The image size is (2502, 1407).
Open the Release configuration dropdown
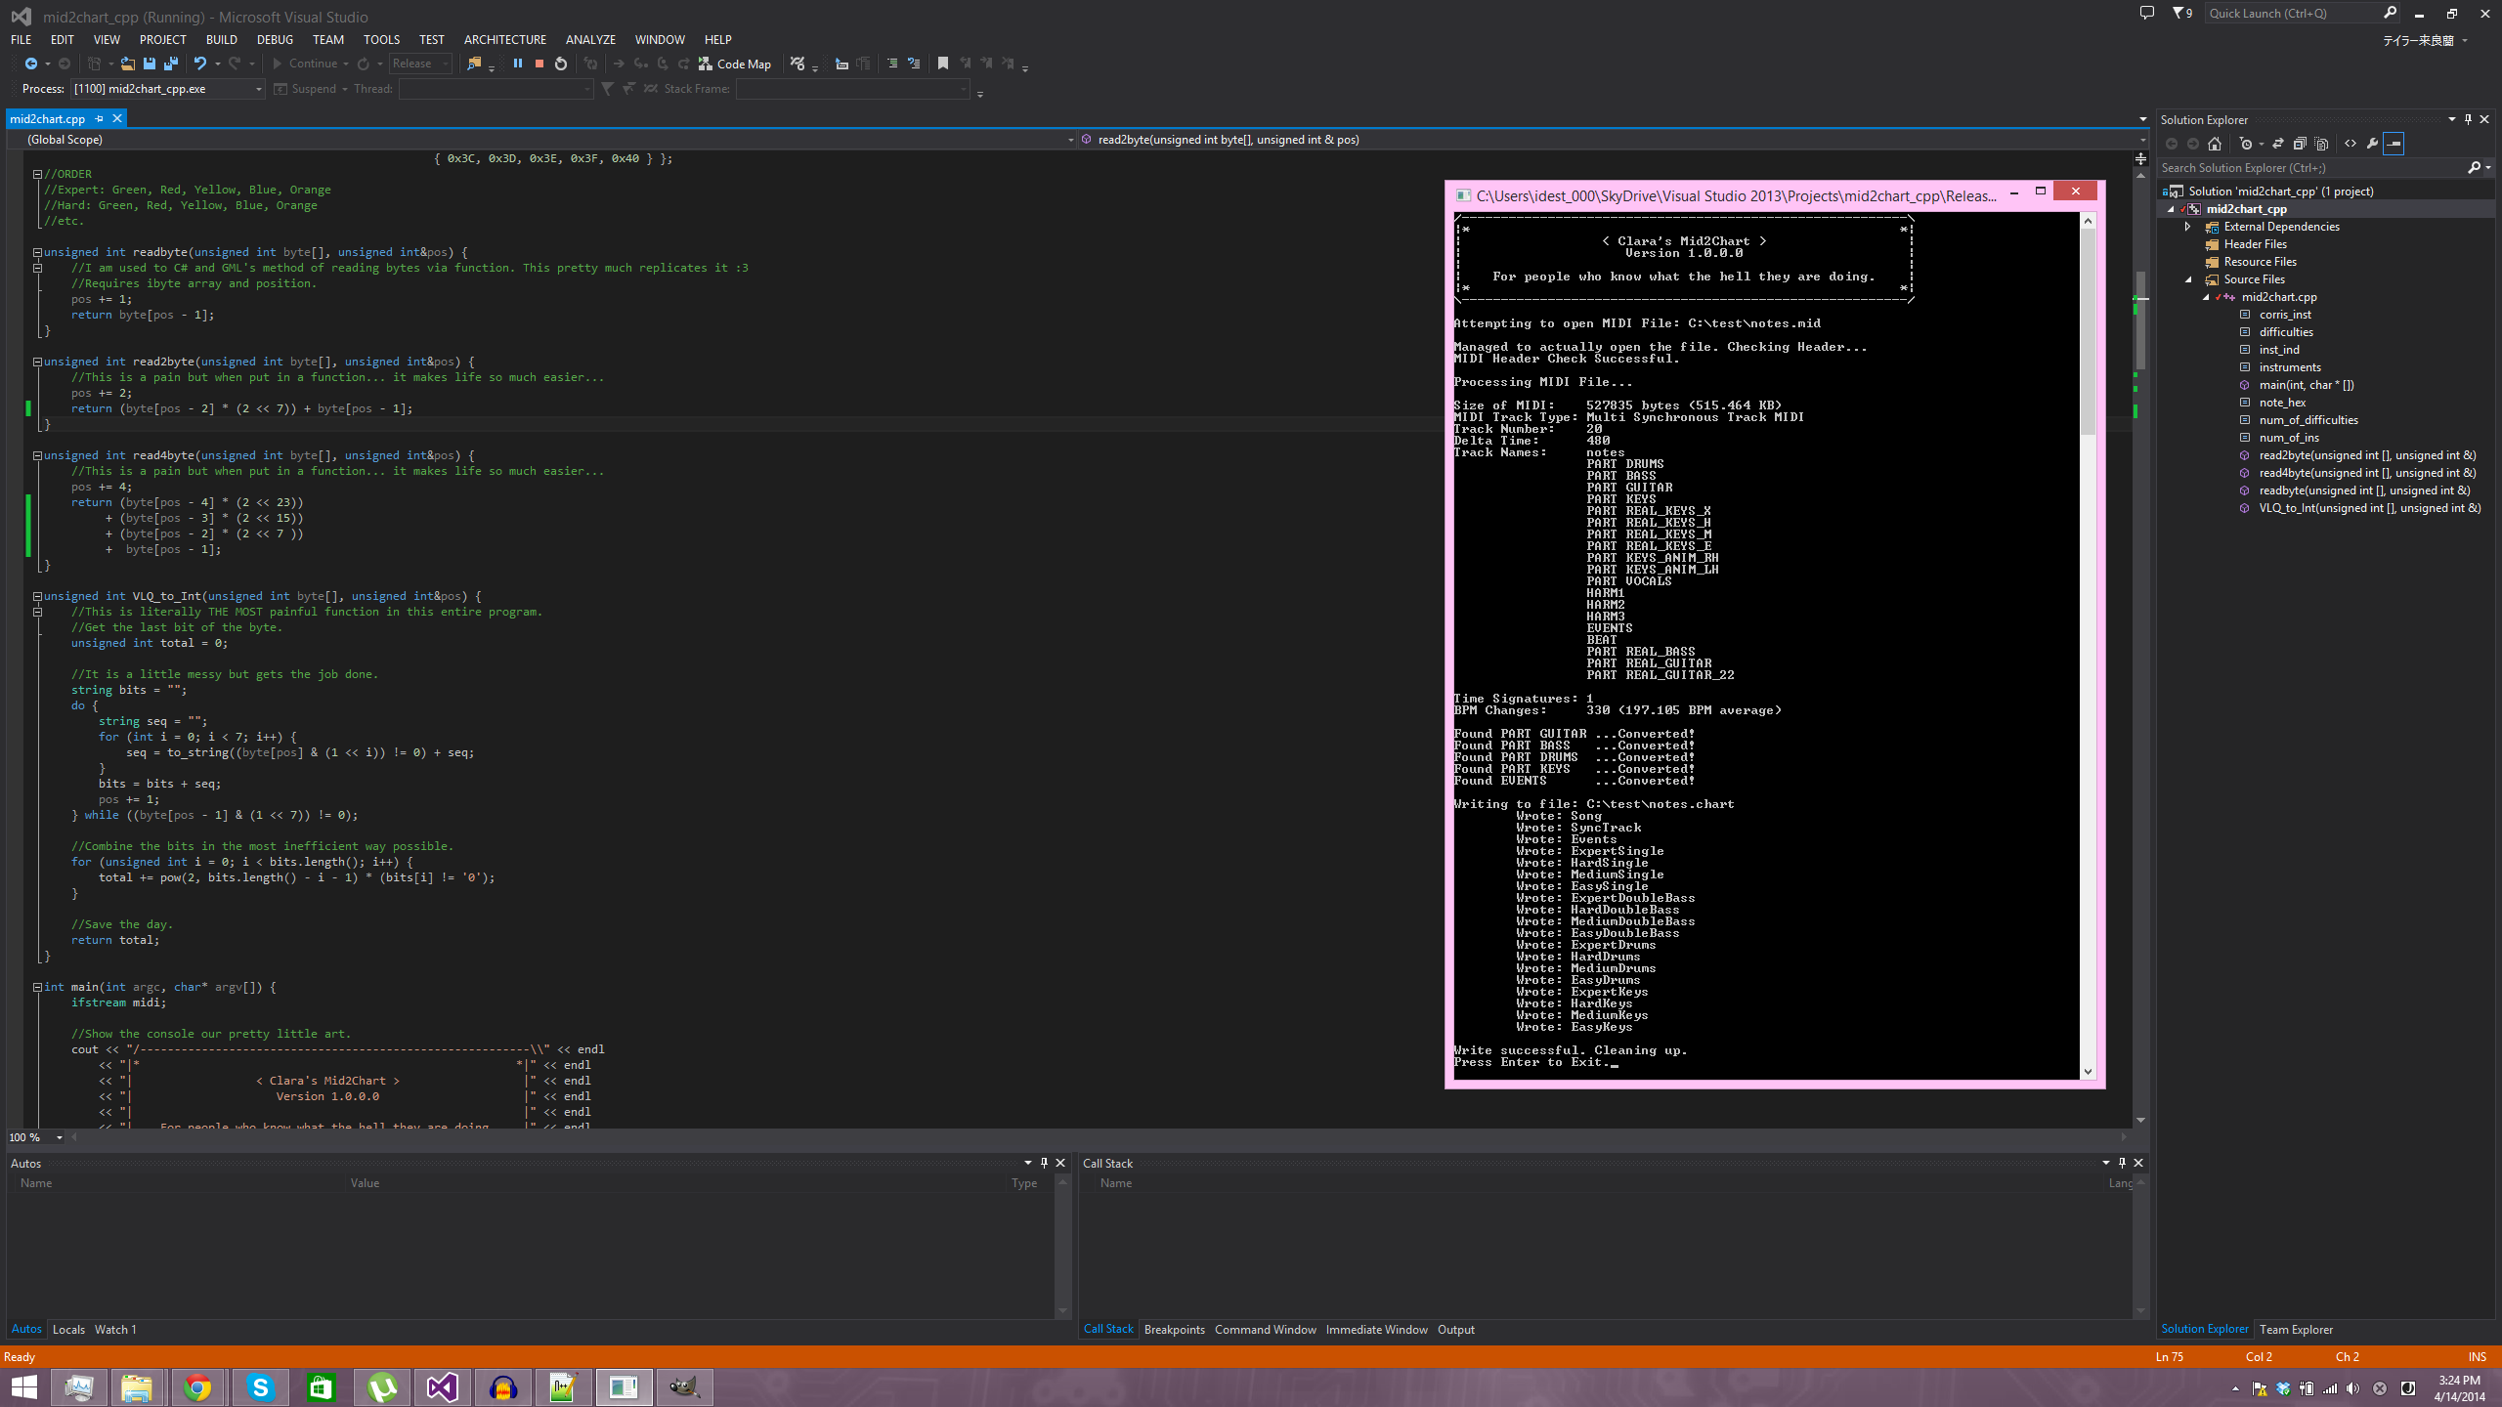click(421, 64)
